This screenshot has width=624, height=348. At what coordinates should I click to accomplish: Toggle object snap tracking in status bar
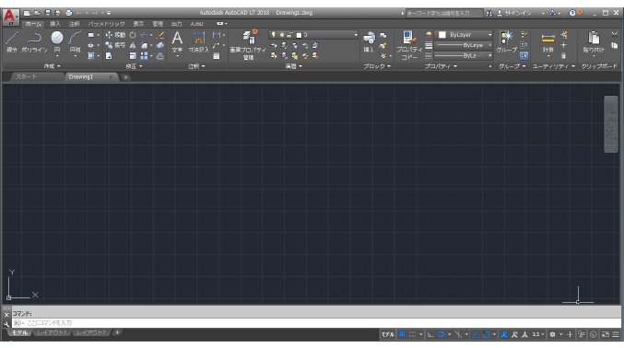[475, 334]
